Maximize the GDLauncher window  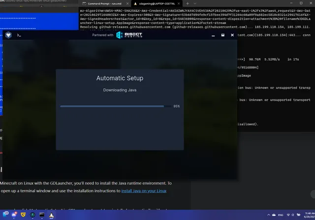point(223,35)
